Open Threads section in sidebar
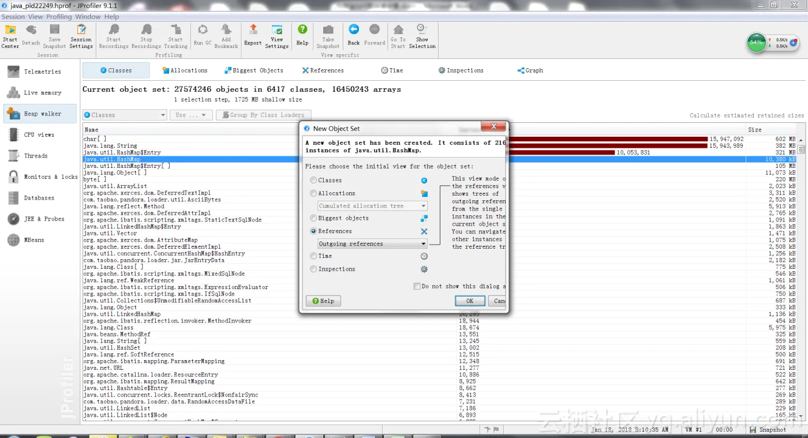808x438 pixels. [x=40, y=156]
